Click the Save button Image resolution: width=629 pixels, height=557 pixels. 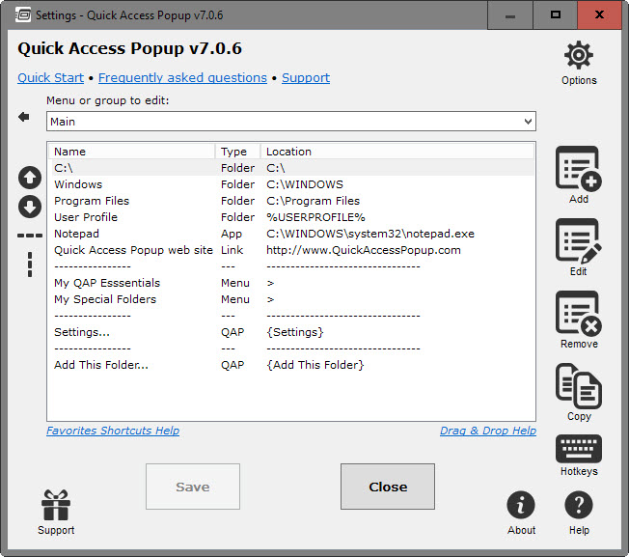193,487
